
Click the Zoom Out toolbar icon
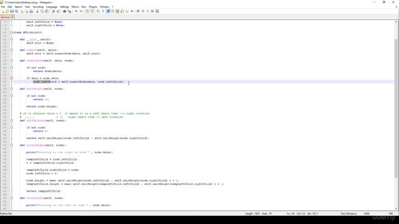[x=80, y=11]
